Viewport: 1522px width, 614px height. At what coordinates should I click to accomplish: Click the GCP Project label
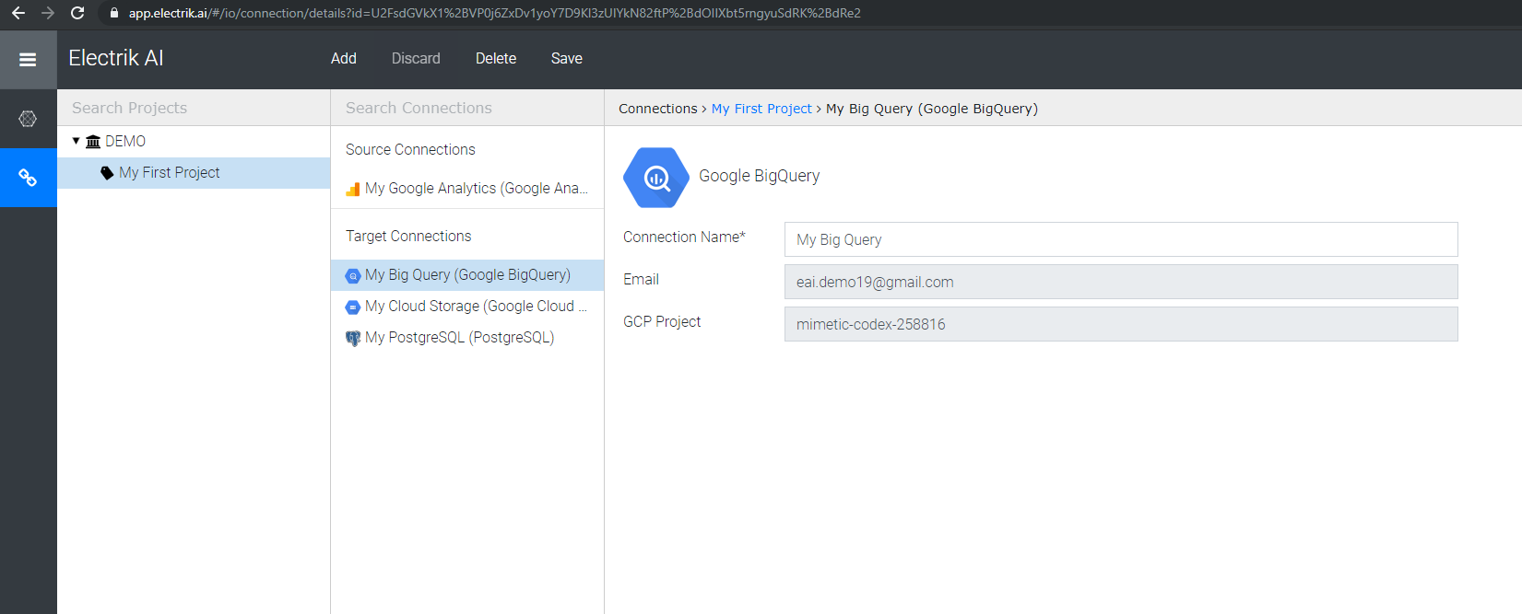tap(662, 321)
